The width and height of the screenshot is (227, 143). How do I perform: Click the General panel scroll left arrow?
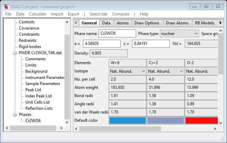click(76, 129)
